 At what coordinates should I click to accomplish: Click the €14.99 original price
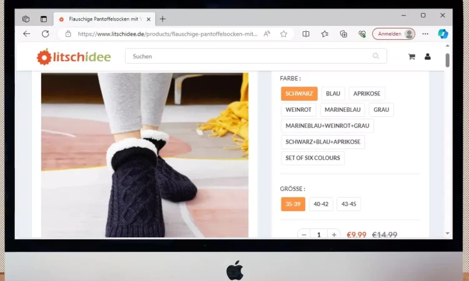pyautogui.click(x=385, y=235)
